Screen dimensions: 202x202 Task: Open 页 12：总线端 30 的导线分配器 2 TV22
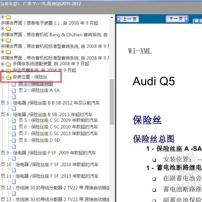(55, 188)
